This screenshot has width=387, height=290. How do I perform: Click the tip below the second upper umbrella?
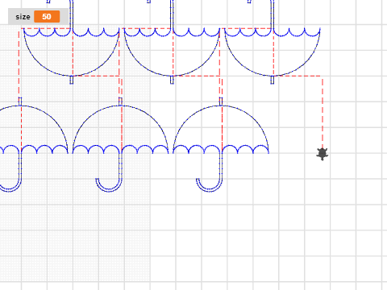point(172,80)
